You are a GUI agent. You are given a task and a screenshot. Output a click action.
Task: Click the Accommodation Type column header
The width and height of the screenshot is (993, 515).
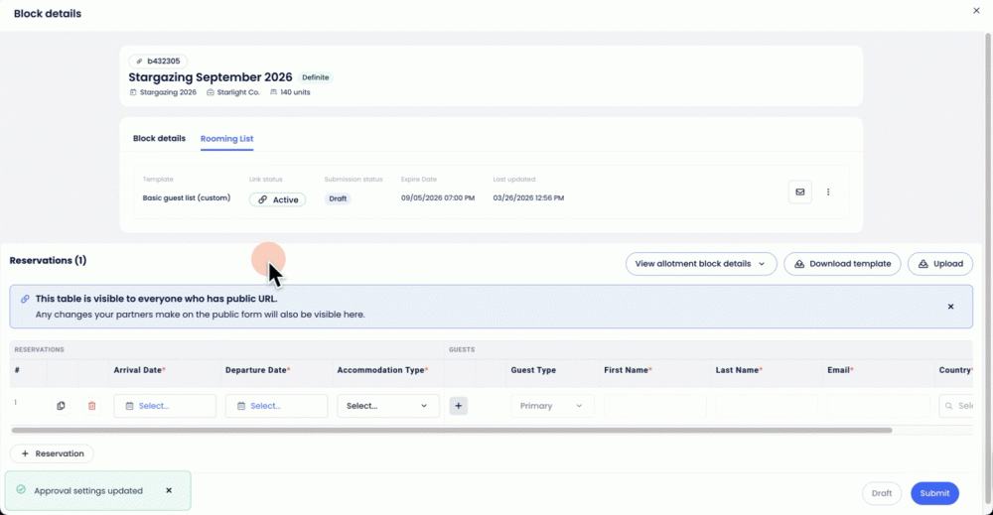[382, 370]
